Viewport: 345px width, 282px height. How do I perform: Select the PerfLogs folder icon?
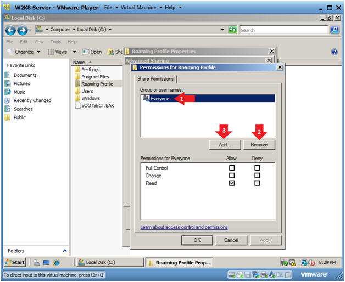(77, 70)
